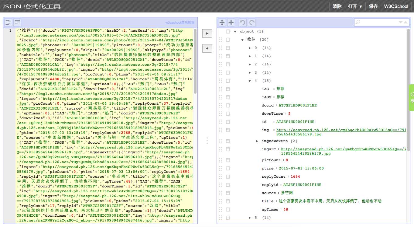Expand array item 1 {14}
414x227 pixels.
(x=250, y=56)
